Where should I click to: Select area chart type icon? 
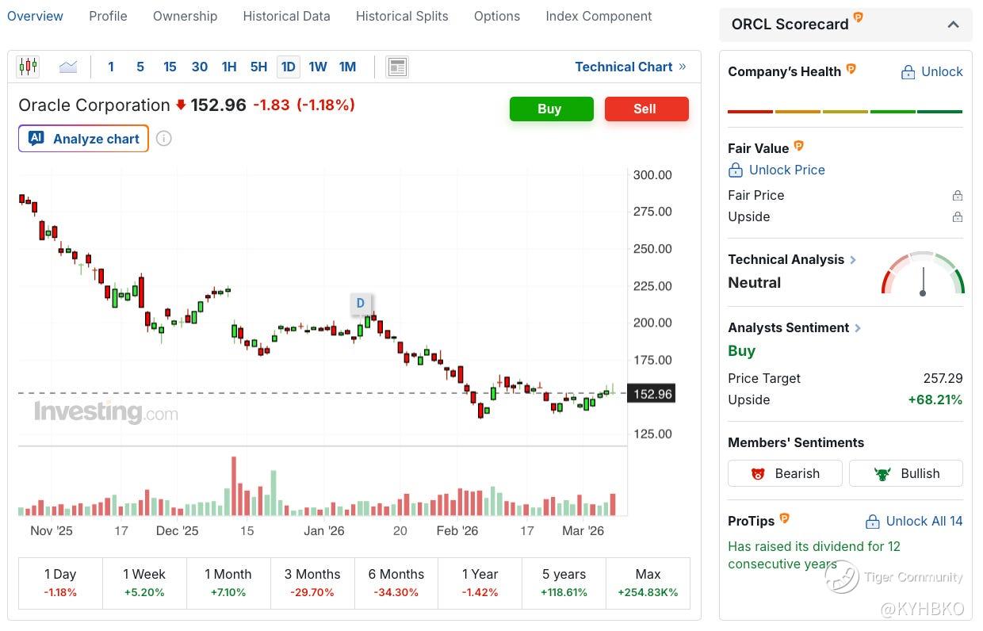(68, 67)
